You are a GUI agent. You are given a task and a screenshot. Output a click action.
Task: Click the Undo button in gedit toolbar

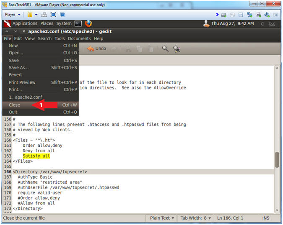coord(97,49)
